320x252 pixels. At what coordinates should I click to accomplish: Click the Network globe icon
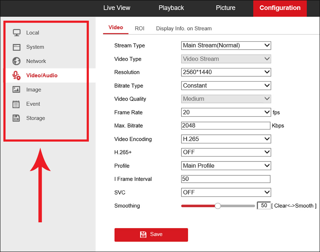click(17, 61)
